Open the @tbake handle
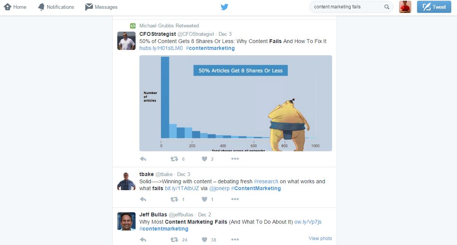This screenshot has width=457, height=245. click(x=164, y=174)
